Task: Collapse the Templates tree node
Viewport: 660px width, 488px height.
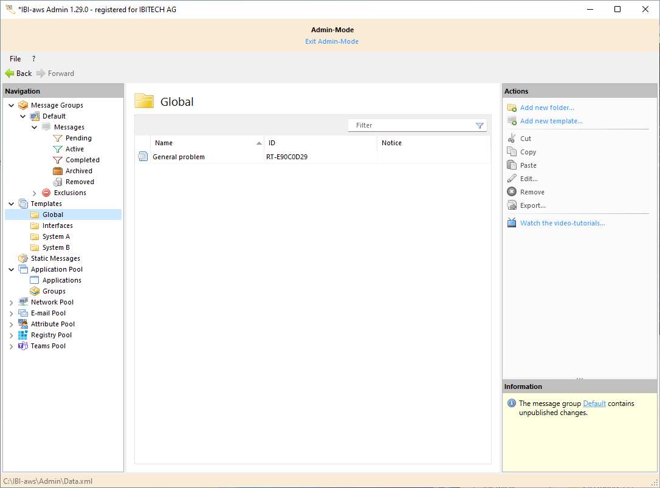Action: pos(12,204)
